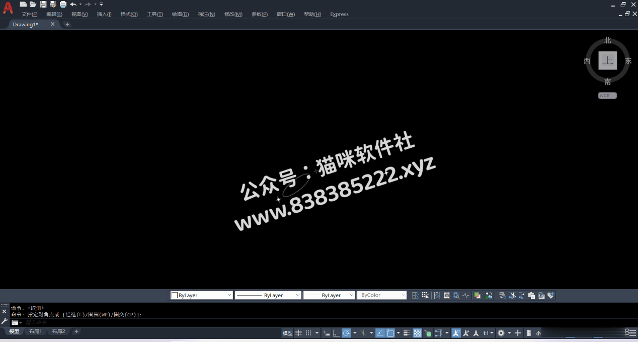
Task: Click the Open file folder icon
Action: tap(33, 4)
